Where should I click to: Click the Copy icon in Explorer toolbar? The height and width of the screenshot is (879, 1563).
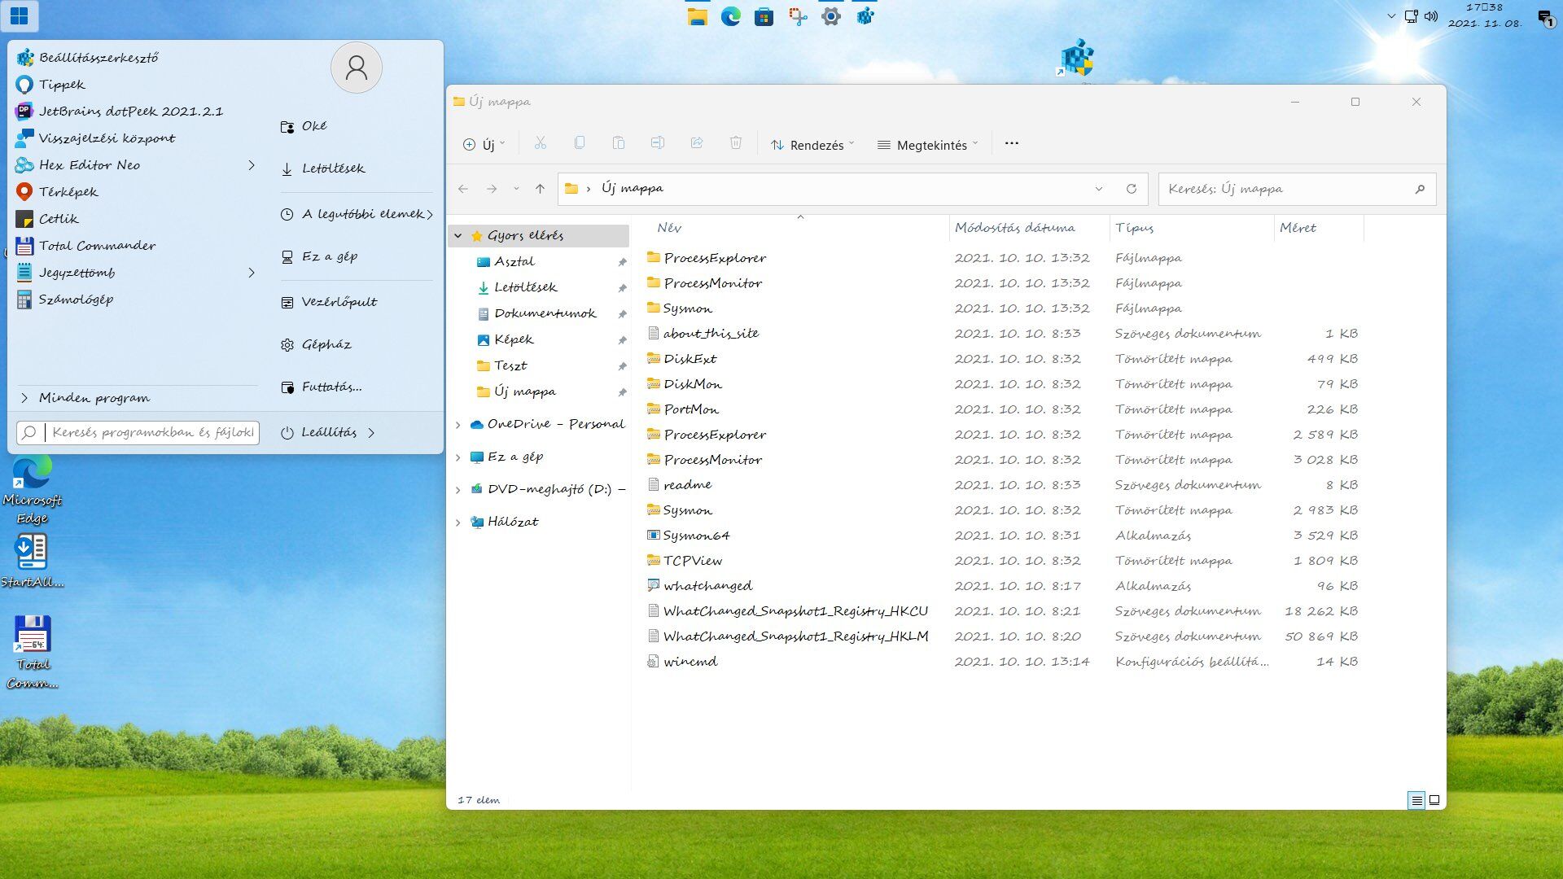click(579, 143)
